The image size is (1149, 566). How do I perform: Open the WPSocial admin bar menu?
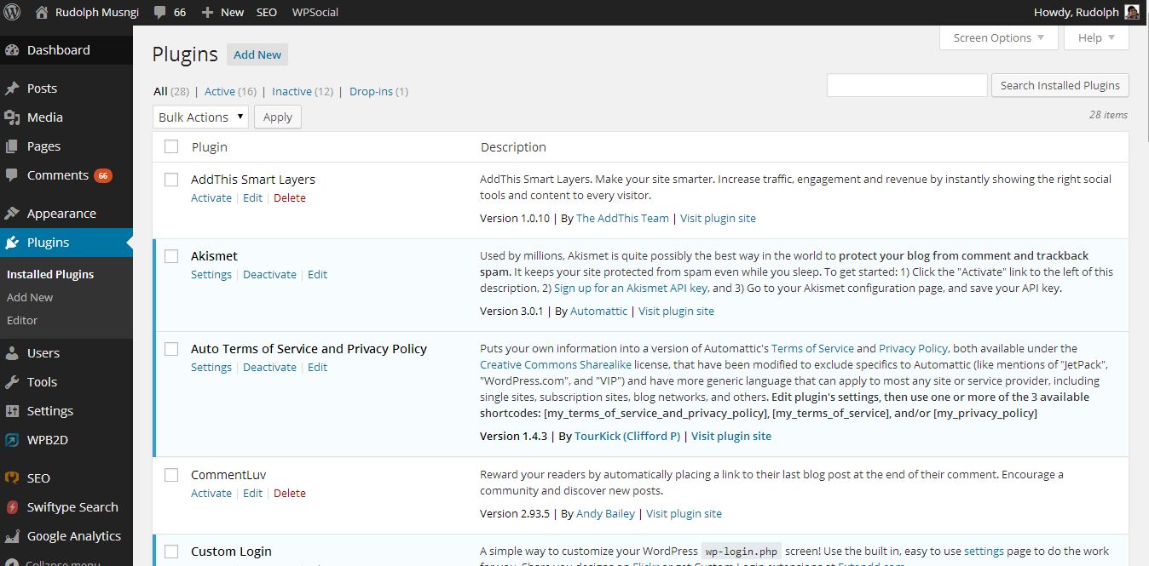point(315,12)
